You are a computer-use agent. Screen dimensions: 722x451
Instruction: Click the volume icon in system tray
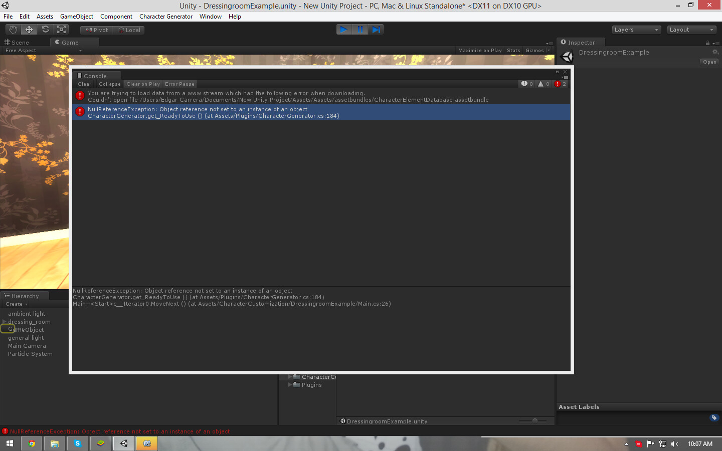[675, 444]
